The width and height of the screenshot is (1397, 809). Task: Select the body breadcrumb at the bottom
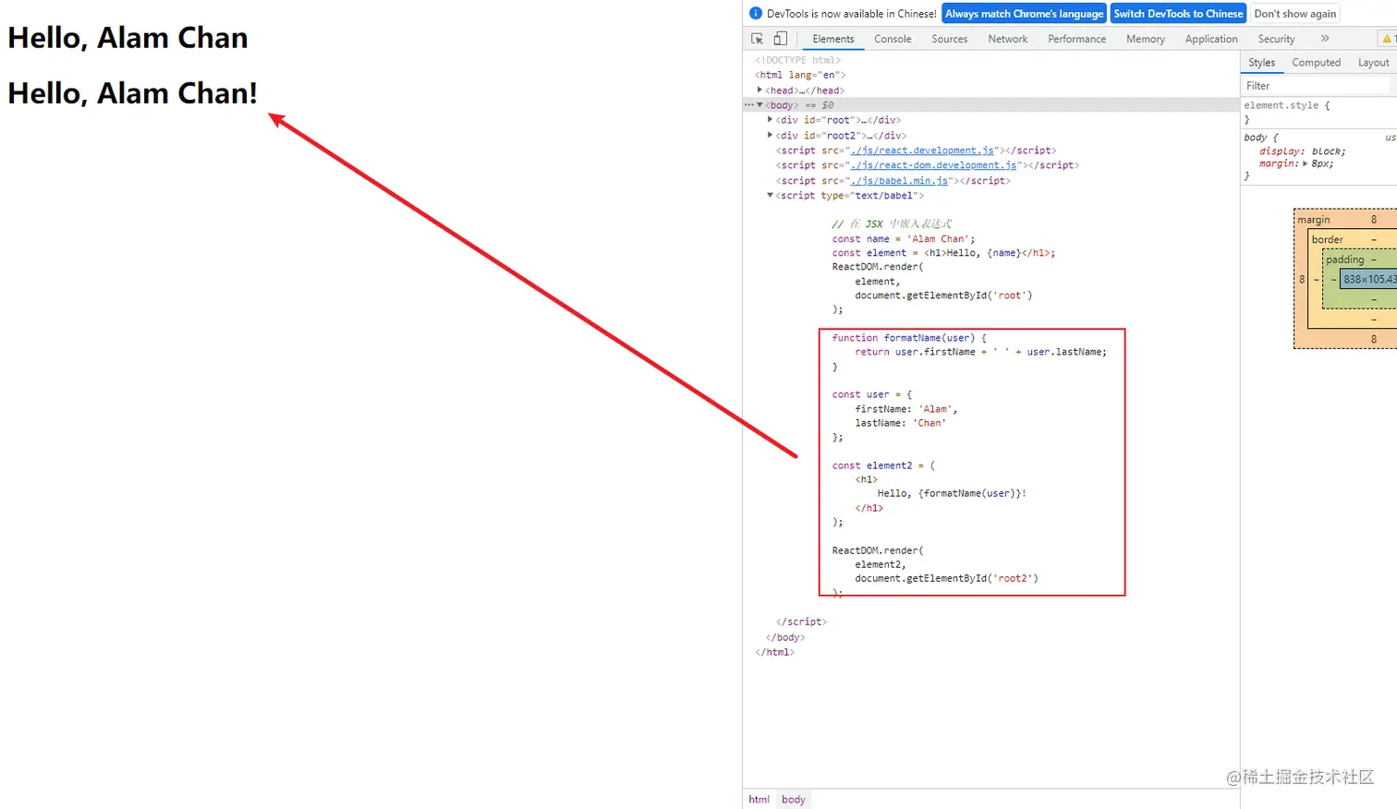point(794,800)
